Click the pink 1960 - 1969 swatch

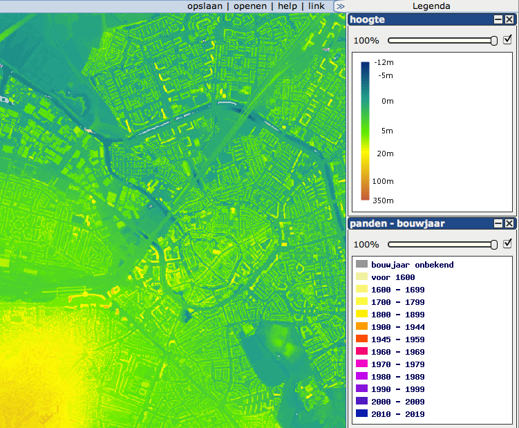(361, 351)
